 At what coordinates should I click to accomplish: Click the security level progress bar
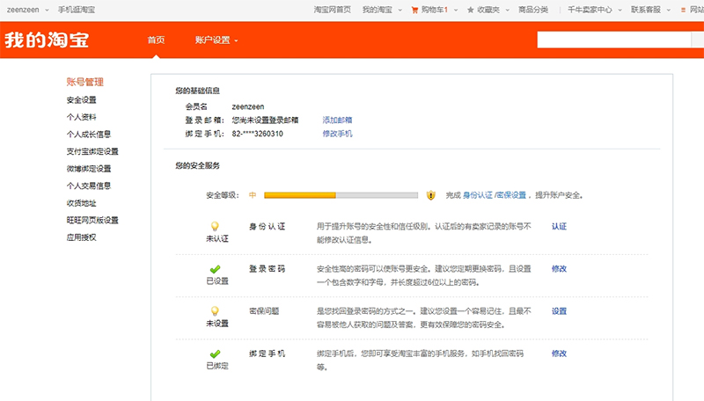(x=341, y=195)
